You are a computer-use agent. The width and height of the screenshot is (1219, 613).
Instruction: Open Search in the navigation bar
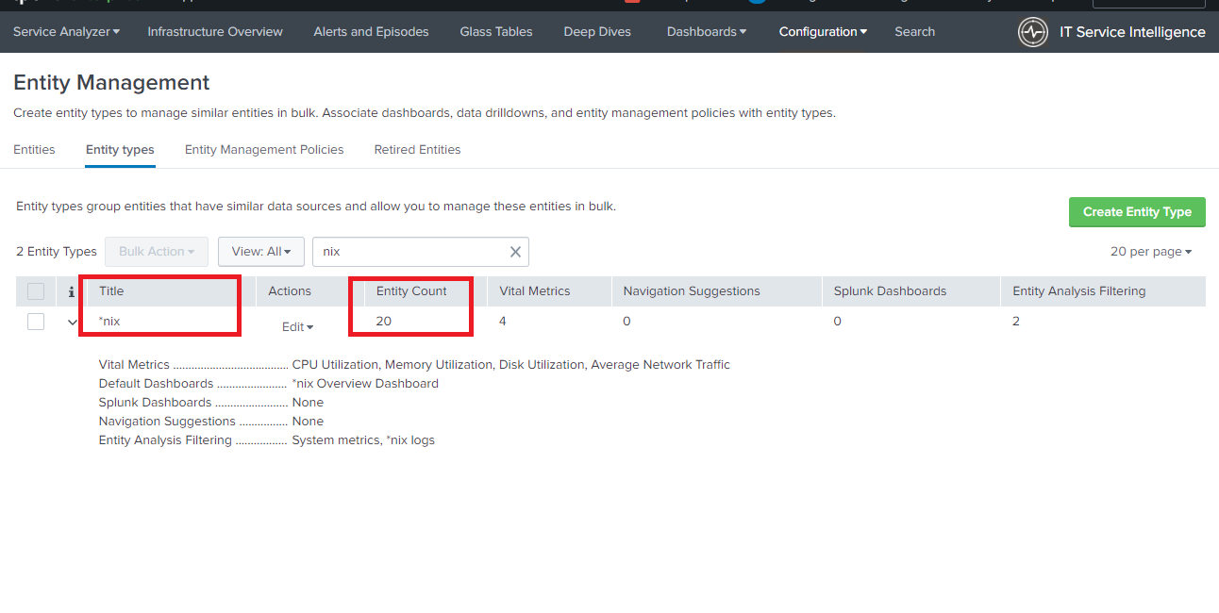click(915, 32)
